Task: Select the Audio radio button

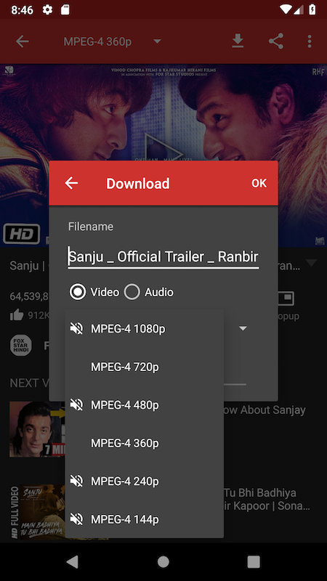Action: [149, 292]
